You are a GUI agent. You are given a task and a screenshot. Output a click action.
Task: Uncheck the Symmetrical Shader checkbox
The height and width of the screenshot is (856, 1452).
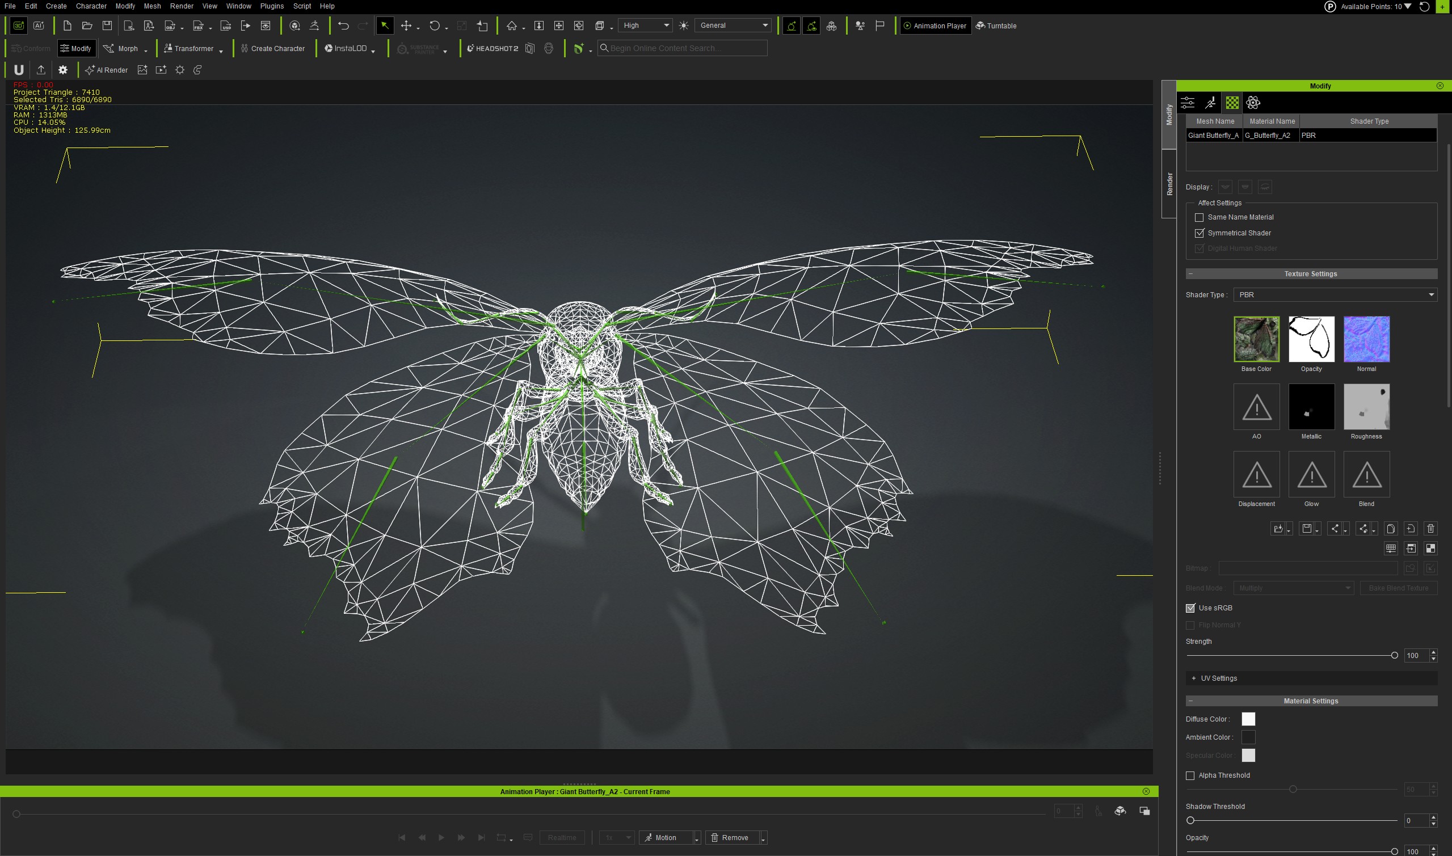pyautogui.click(x=1200, y=233)
